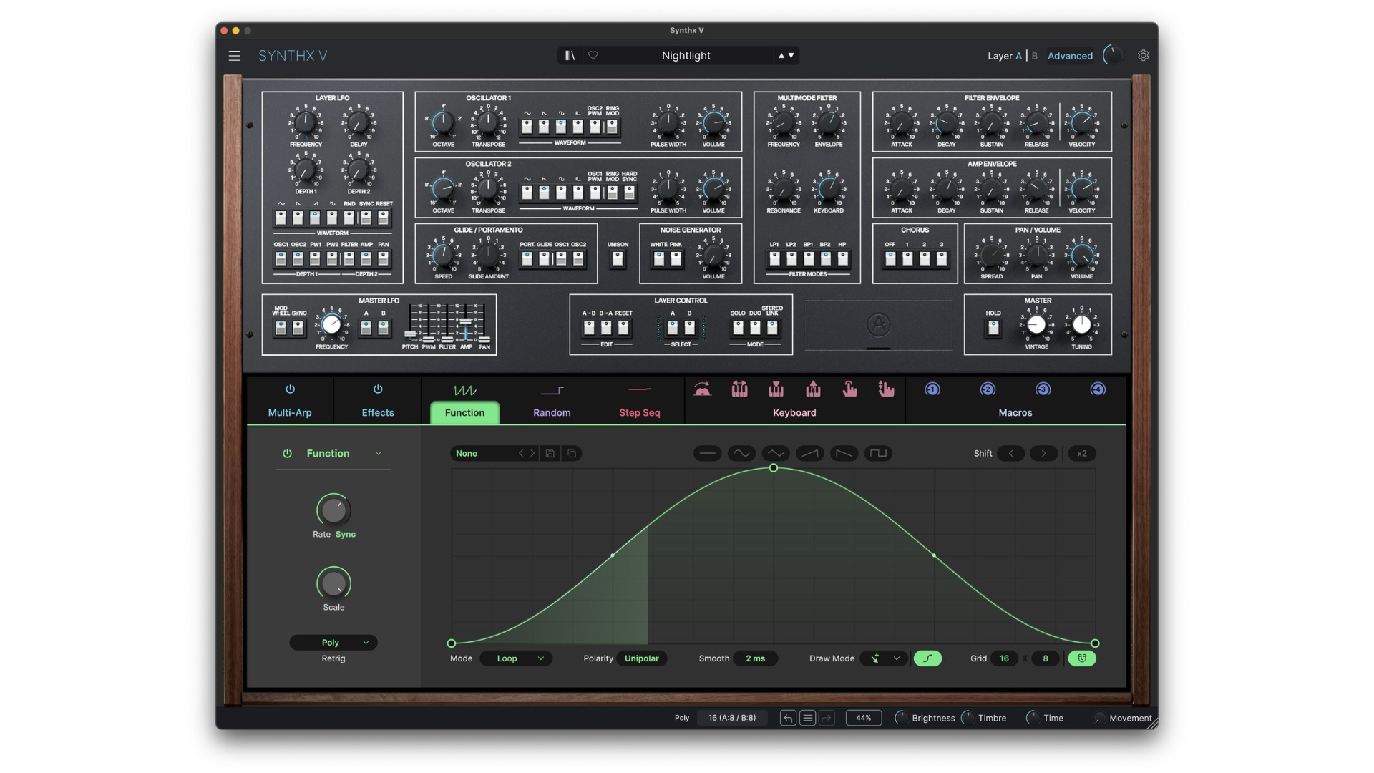Open the hamburger main menu
The image size is (1374, 773).
(x=234, y=56)
